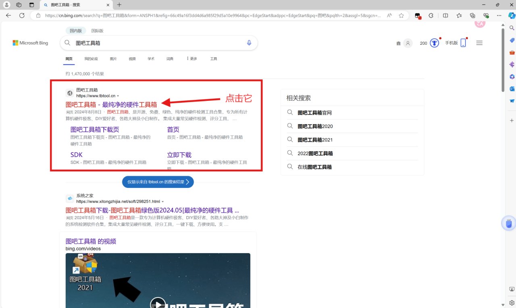Reload the page with refresh icon
Image resolution: width=516 pixels, height=308 pixels.
pos(22,15)
